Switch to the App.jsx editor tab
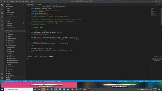The height and width of the screenshot is (91, 162). [x=31, y=5]
